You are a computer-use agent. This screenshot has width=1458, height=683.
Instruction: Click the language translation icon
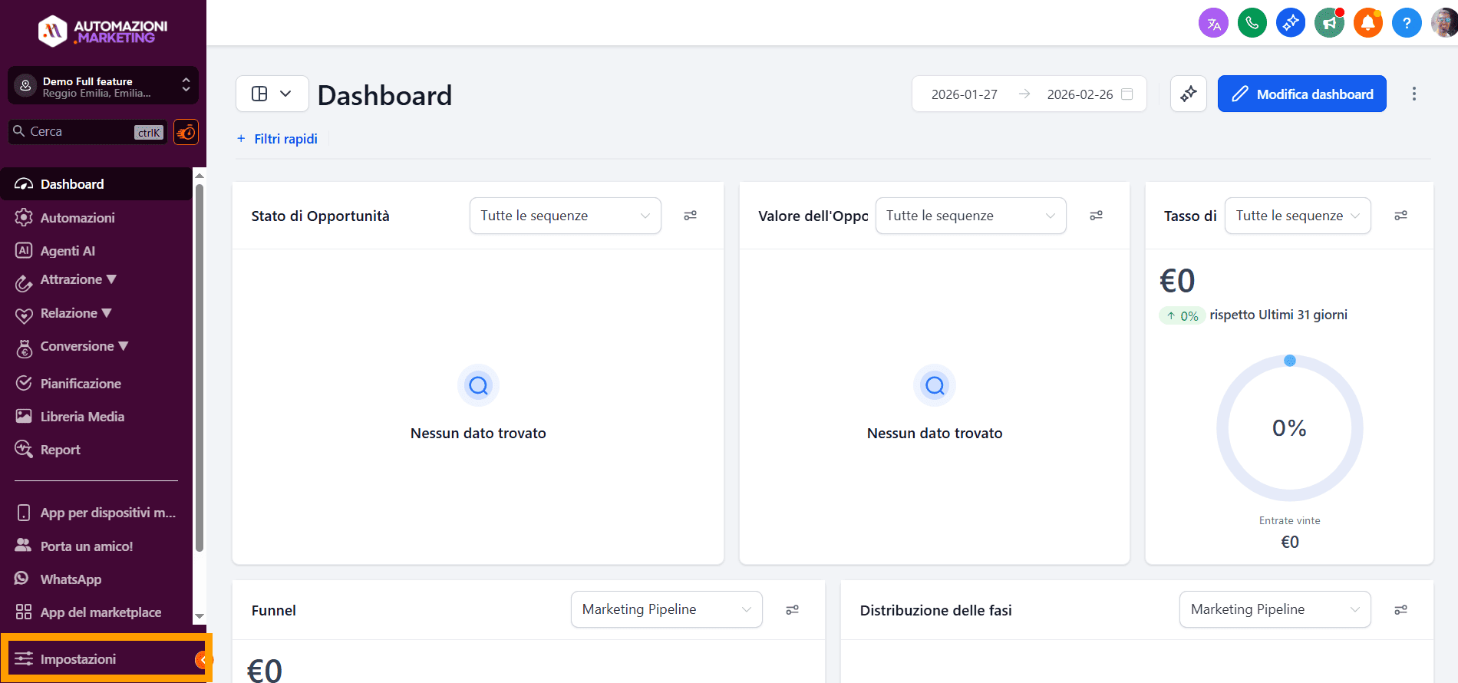pyautogui.click(x=1213, y=23)
